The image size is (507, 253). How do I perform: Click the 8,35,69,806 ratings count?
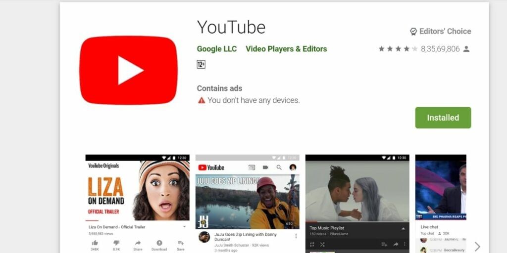(x=440, y=49)
